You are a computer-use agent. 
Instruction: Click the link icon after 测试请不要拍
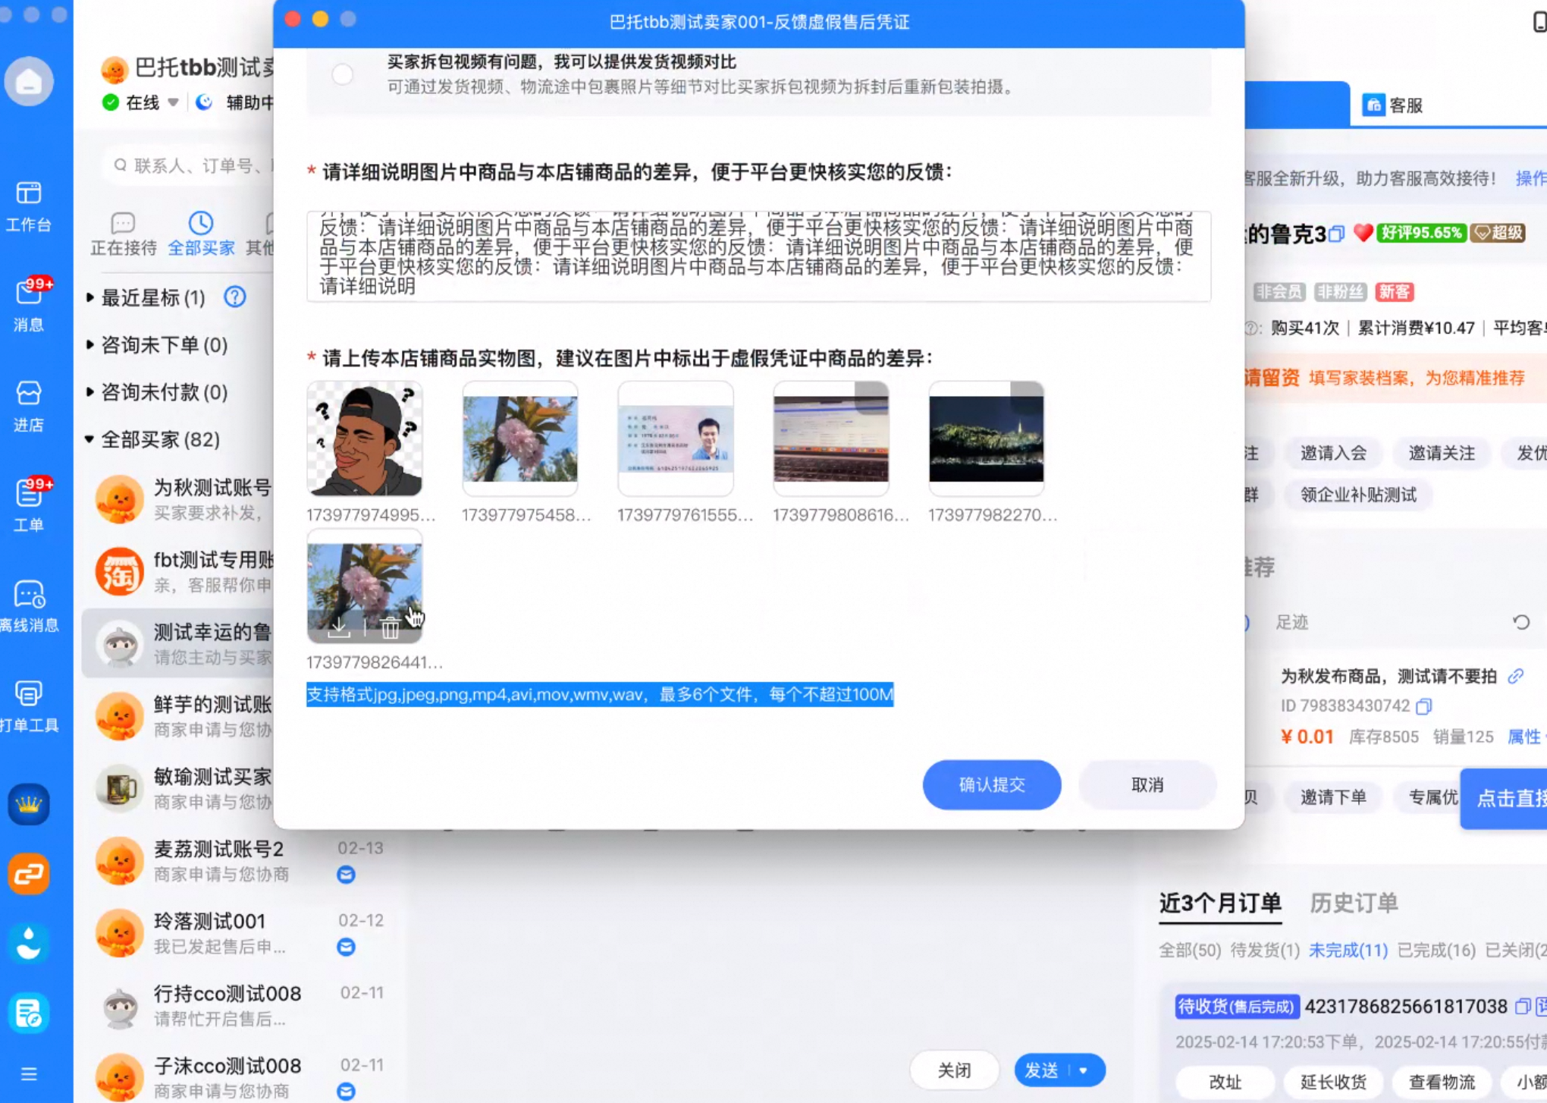[1516, 676]
